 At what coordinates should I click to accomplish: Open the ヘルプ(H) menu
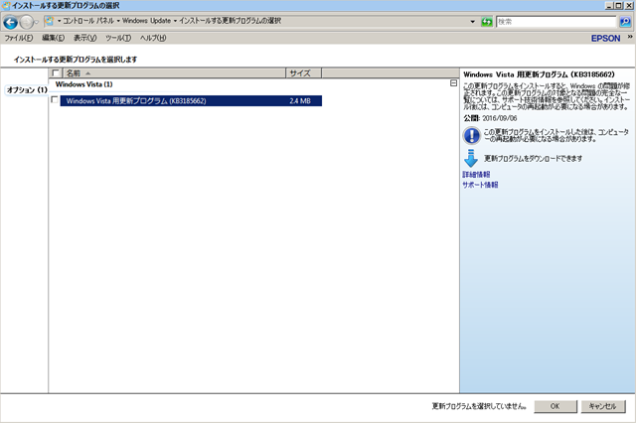pyautogui.click(x=153, y=38)
